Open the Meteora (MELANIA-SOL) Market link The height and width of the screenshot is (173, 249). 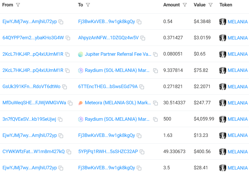(x=118, y=103)
